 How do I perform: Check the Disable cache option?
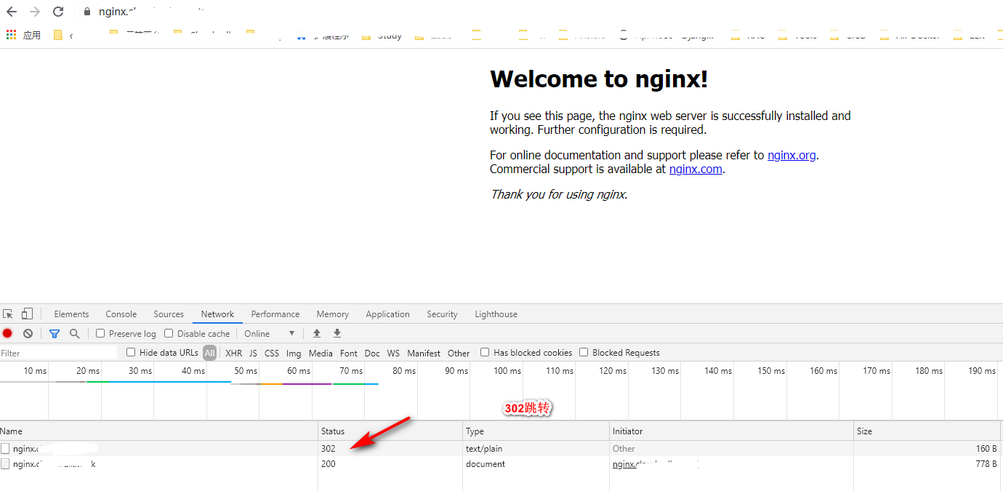tap(169, 333)
